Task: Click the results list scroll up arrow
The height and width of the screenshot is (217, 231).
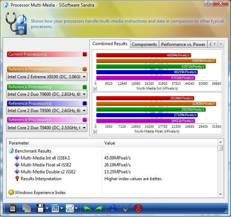Action: [220, 142]
